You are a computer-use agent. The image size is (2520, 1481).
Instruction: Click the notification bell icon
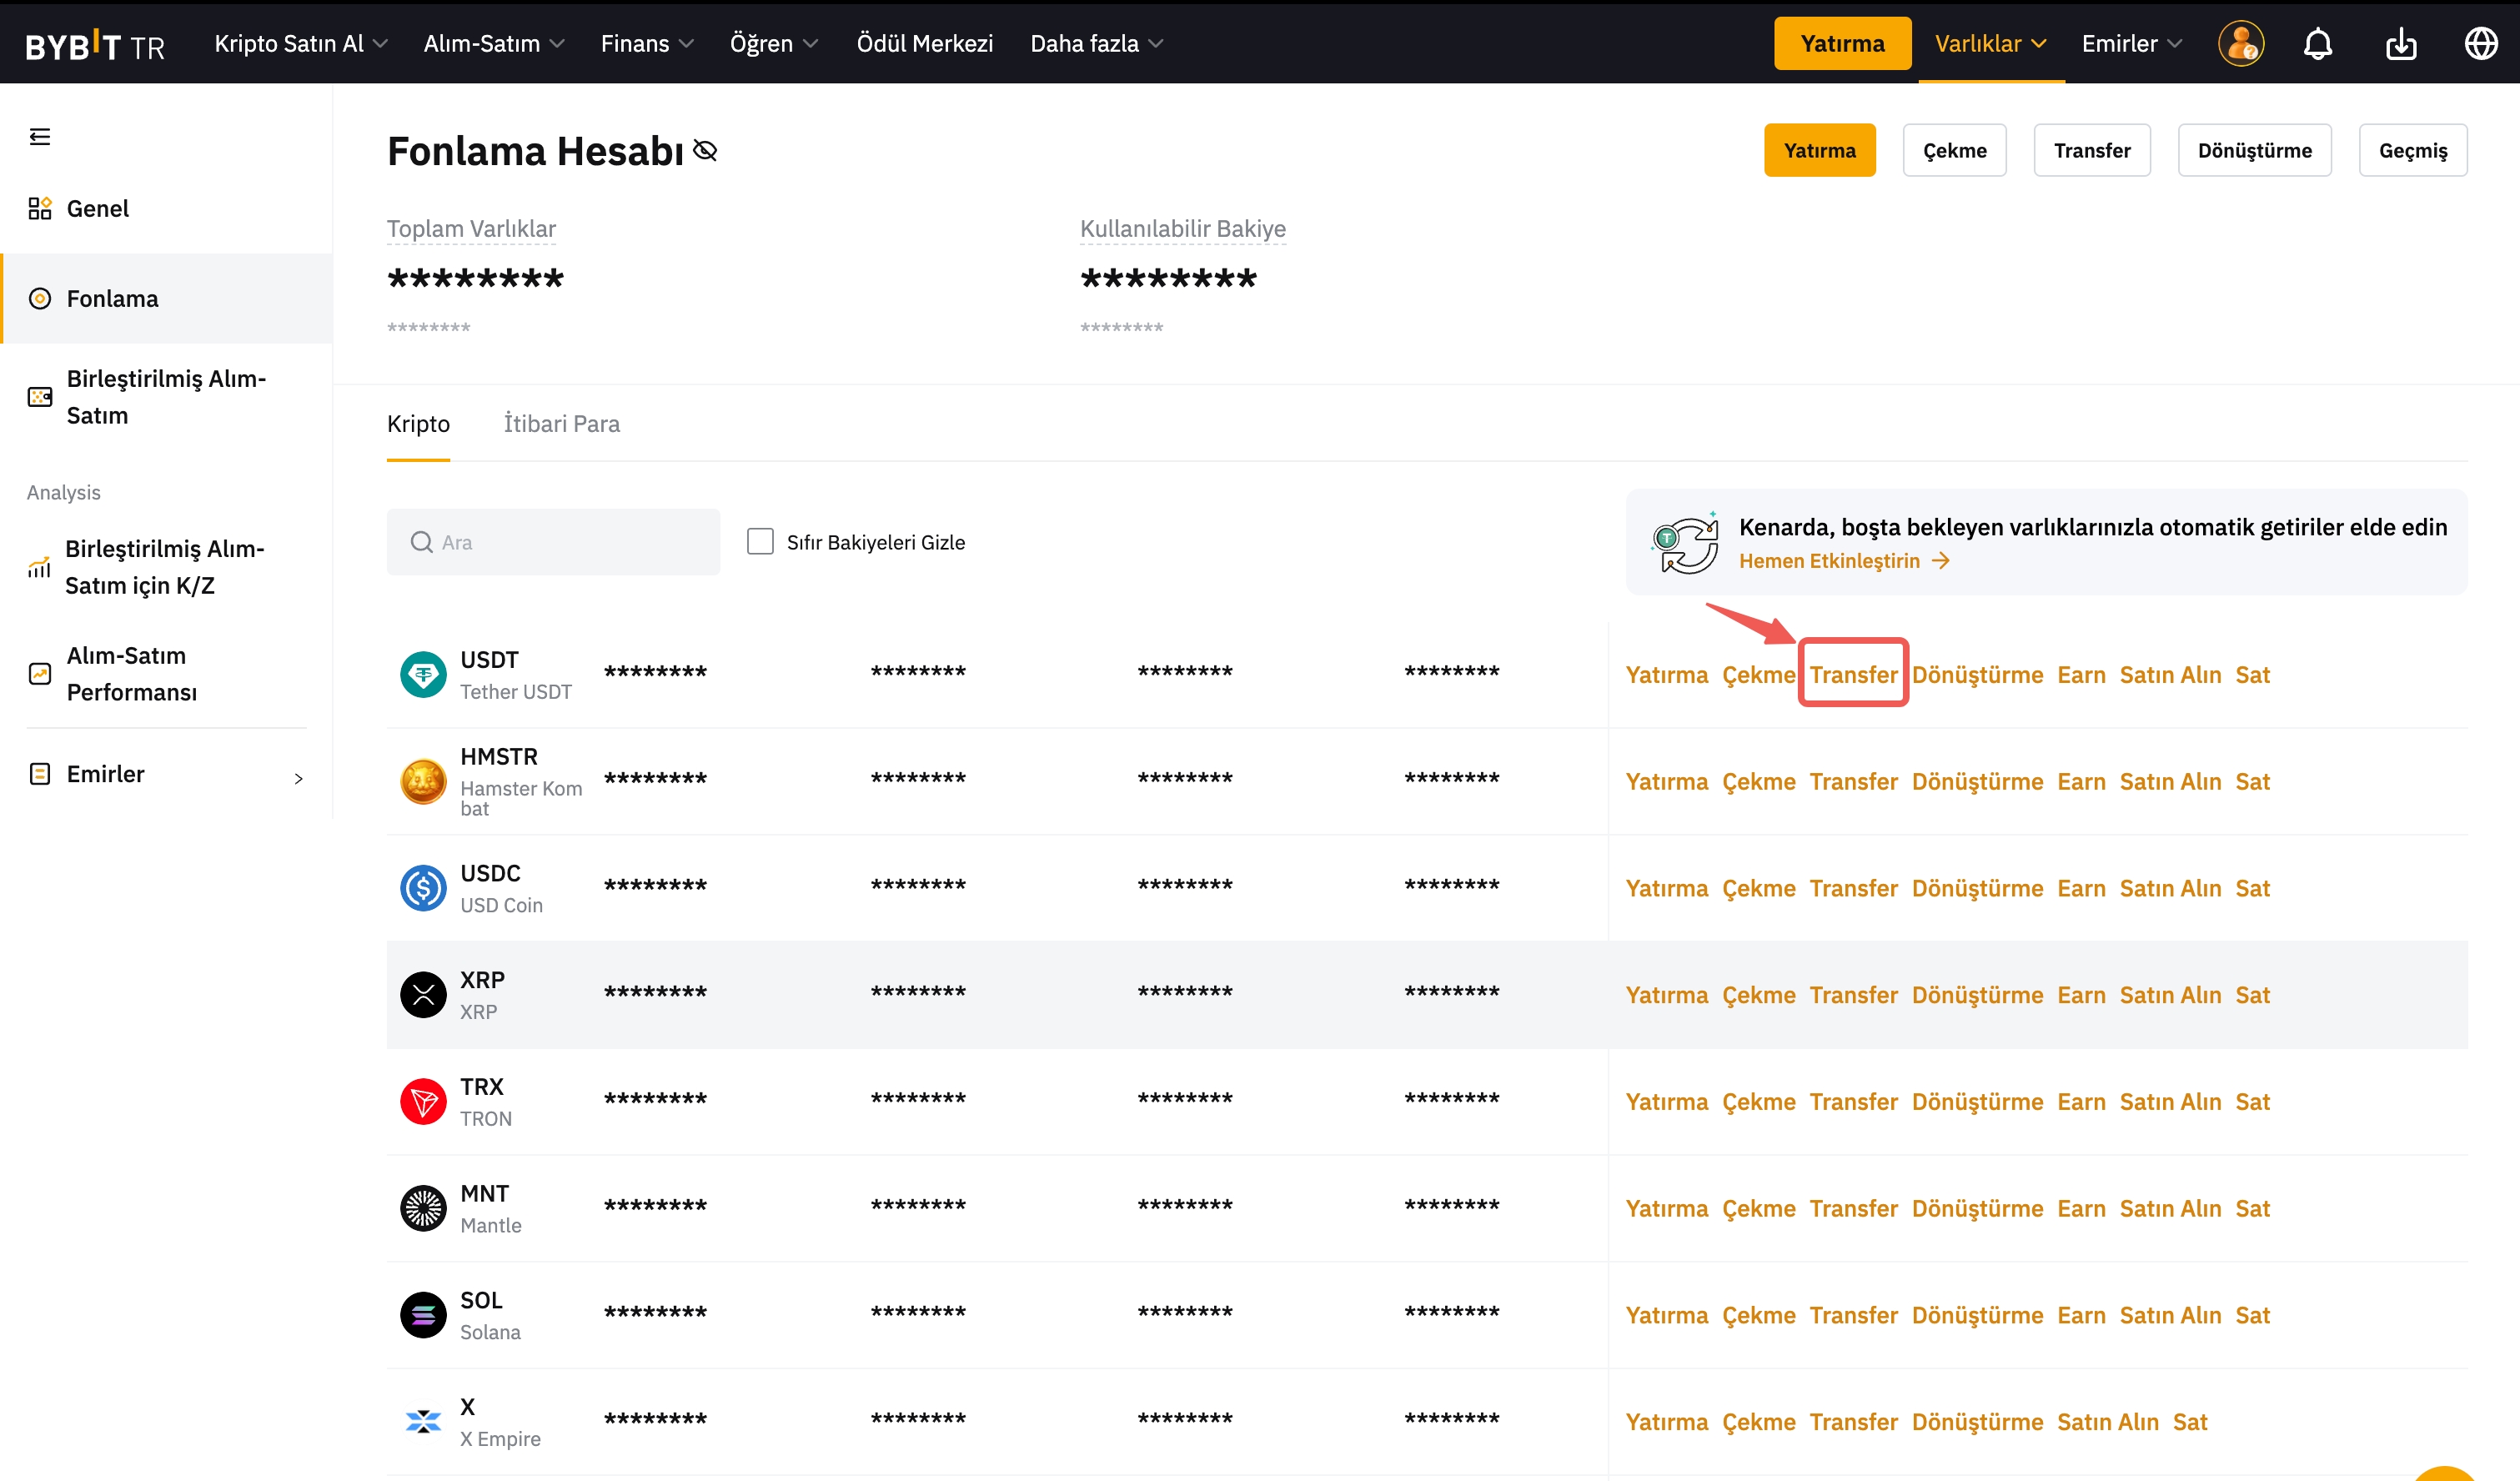[2317, 44]
